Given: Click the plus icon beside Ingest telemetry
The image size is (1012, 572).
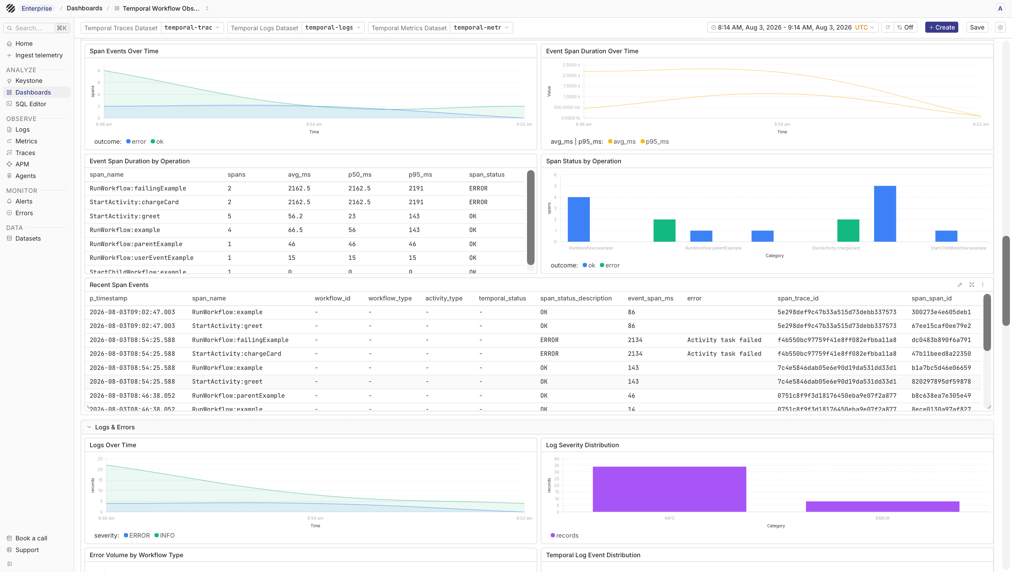Looking at the screenshot, I should (9, 55).
